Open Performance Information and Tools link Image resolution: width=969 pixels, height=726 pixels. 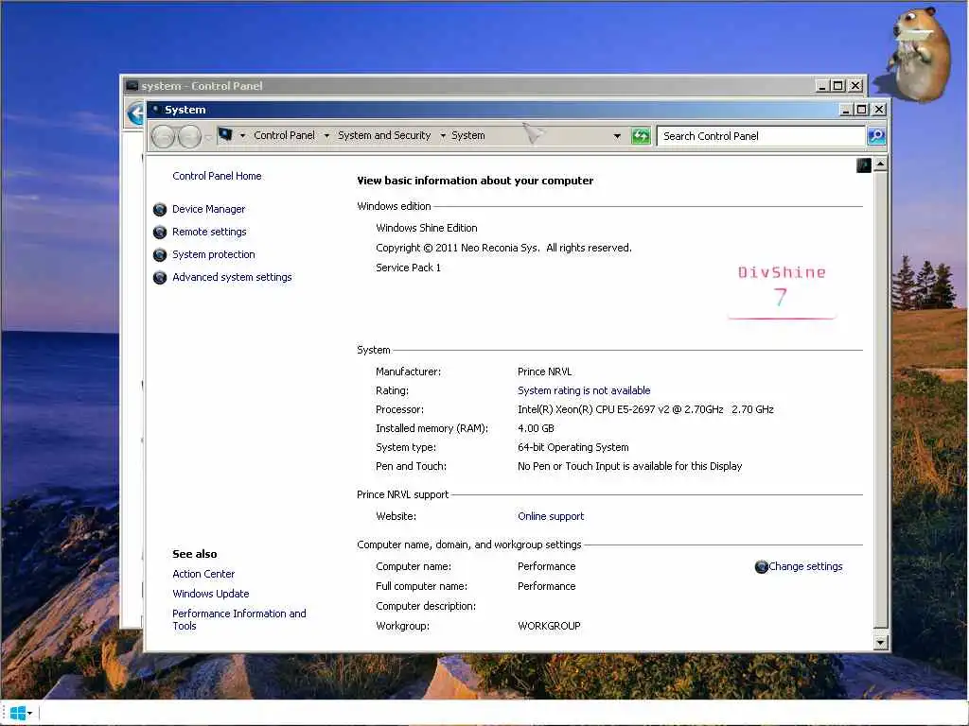click(x=239, y=620)
